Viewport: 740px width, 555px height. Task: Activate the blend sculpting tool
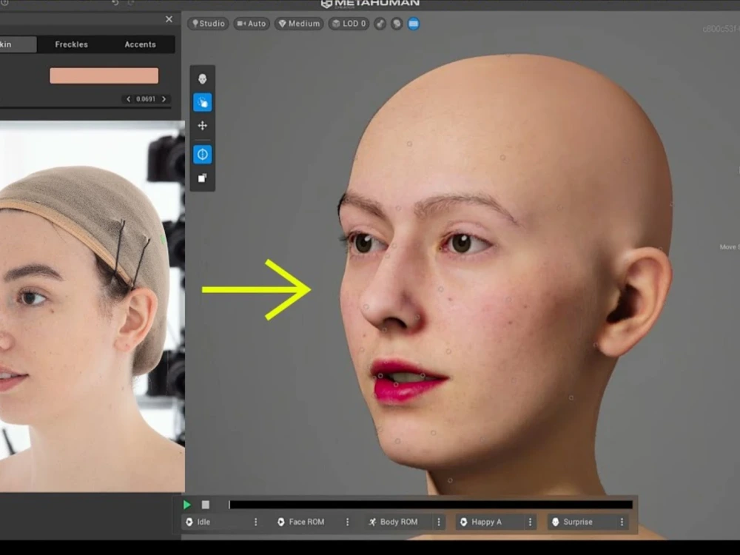(x=201, y=102)
